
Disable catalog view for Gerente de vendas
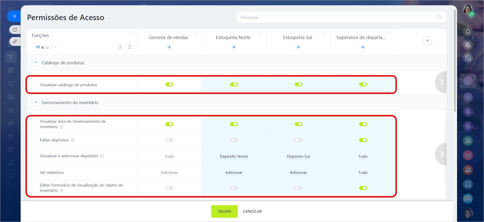pyautogui.click(x=169, y=84)
